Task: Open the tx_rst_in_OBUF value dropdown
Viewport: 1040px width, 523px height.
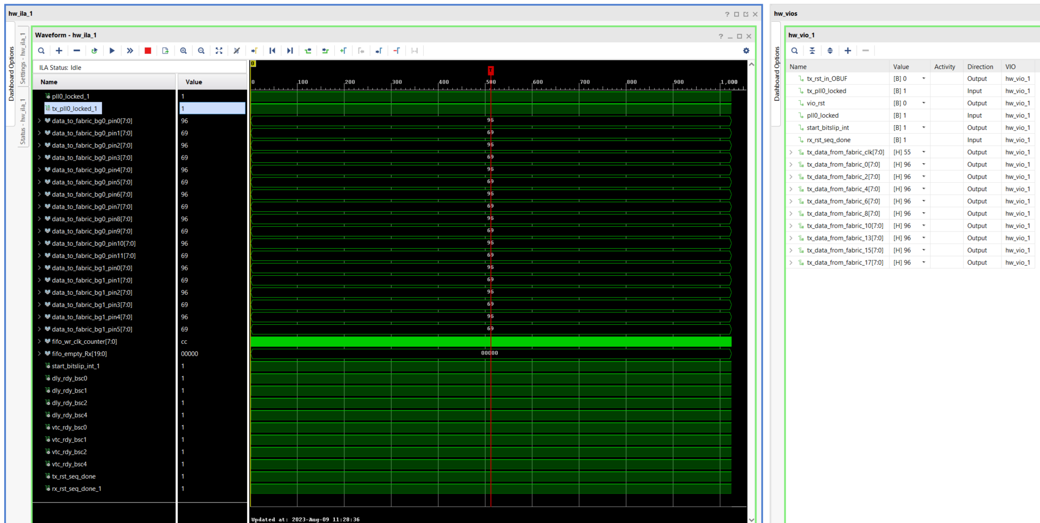Action: coord(924,78)
